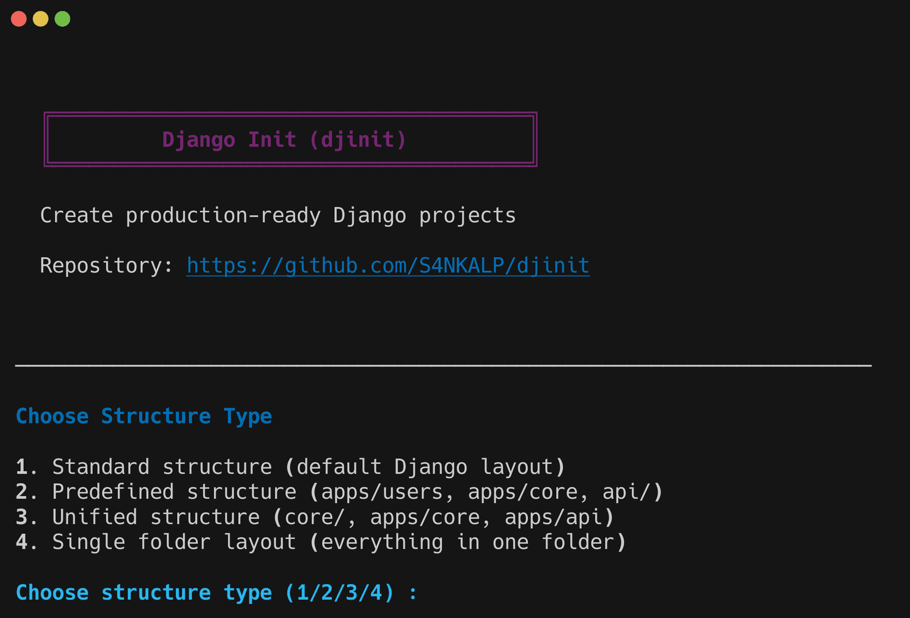910x618 pixels.
Task: Click the green maximize window button
Action: point(62,19)
